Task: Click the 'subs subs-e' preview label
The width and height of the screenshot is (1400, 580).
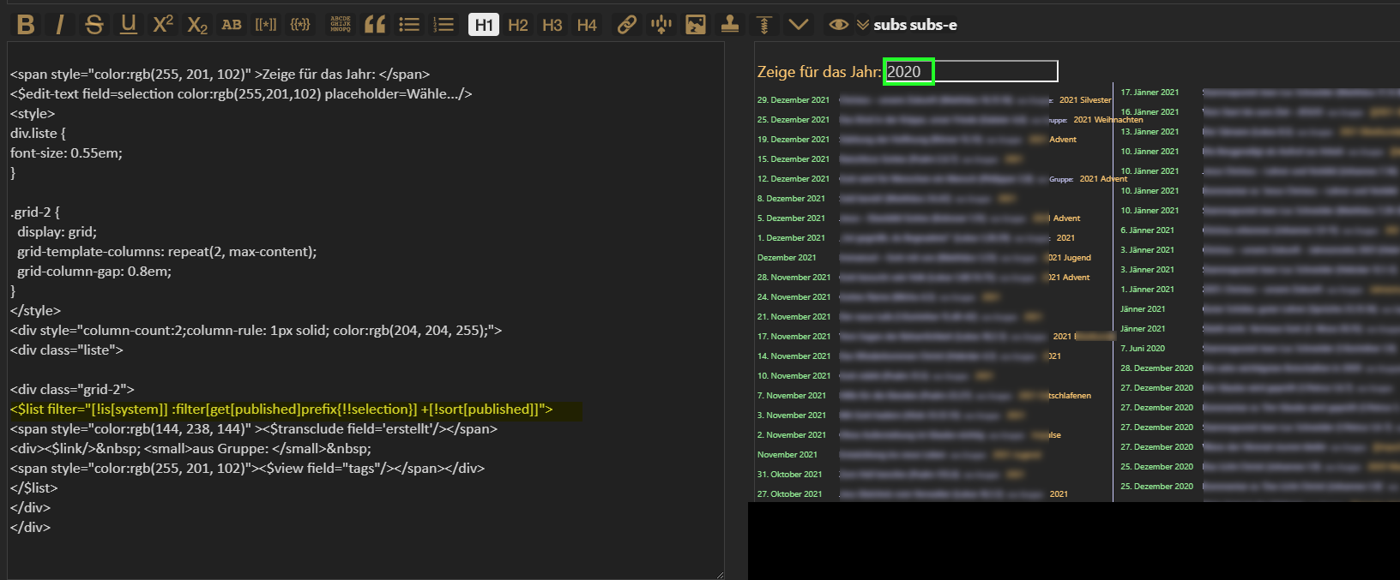Action: (915, 25)
